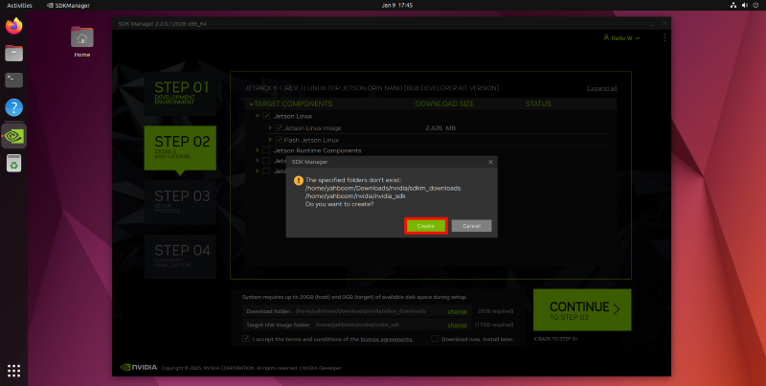Open the system status menu icons

click(745, 5)
